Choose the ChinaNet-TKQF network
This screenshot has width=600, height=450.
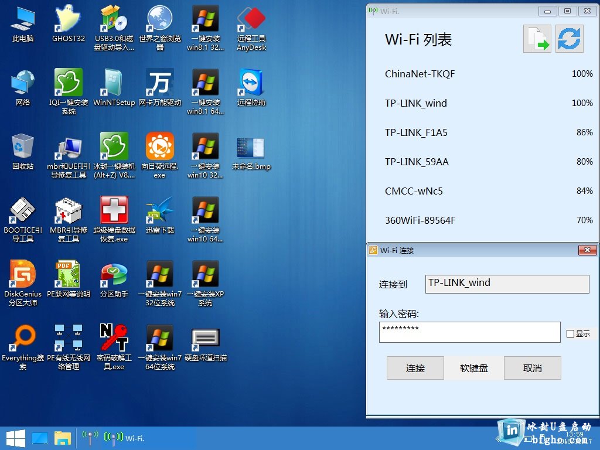(x=489, y=74)
